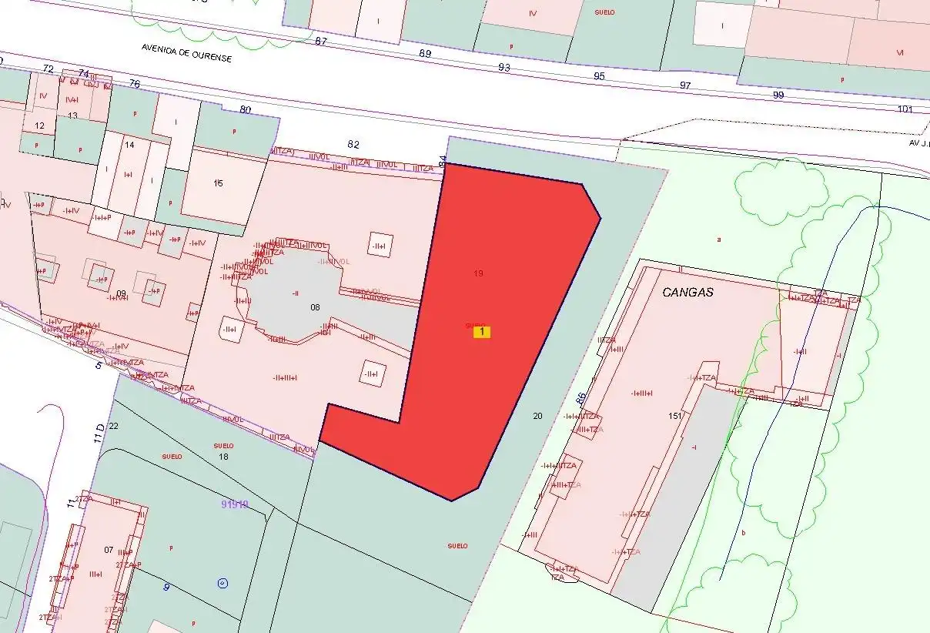Click parcel number 151

coord(676,416)
